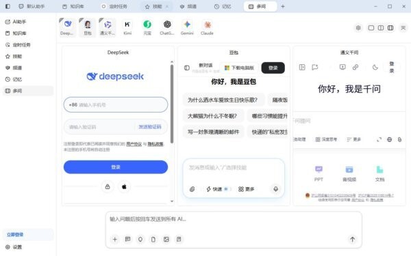Viewport: 411px width, 256px height.
Task: Focus the DeepSeek phone number field
Action: [116, 104]
